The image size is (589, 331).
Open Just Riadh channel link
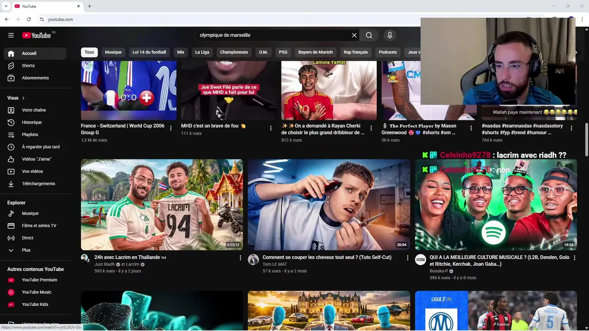tap(104, 265)
